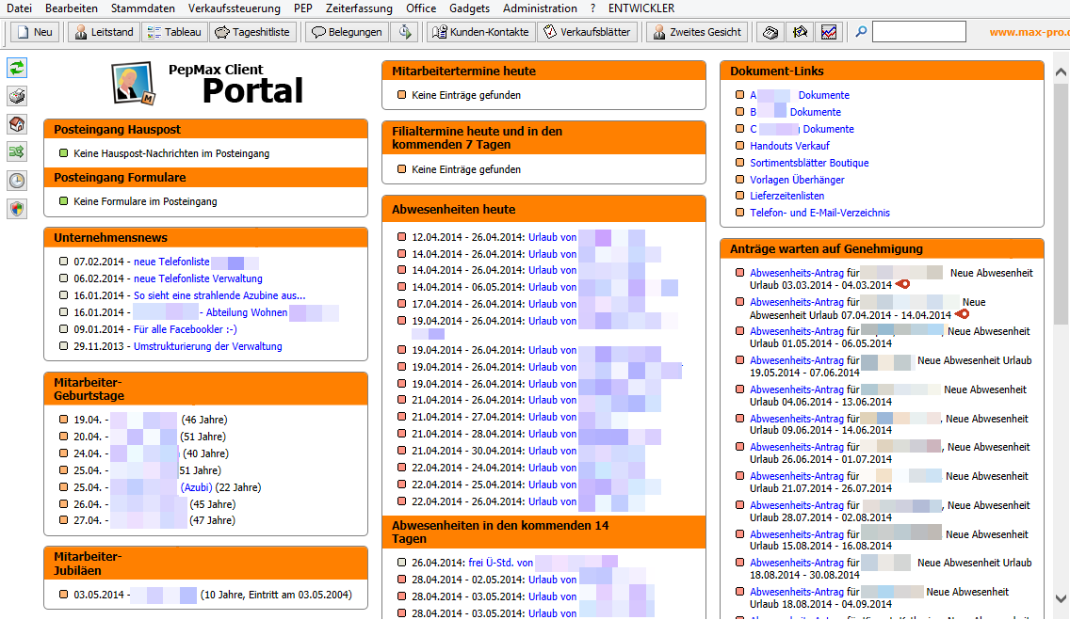
Task: Click the green refresh arrows sidebar icon
Action: pyautogui.click(x=17, y=68)
